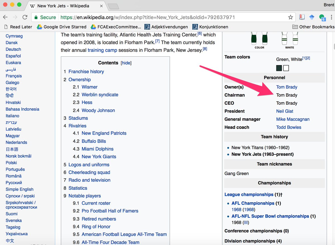The image size is (335, 245).
Task: Switch to Simple English version
Action: coord(20,189)
